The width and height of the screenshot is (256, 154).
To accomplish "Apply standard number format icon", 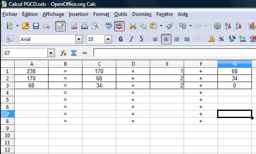I will click(232, 39).
